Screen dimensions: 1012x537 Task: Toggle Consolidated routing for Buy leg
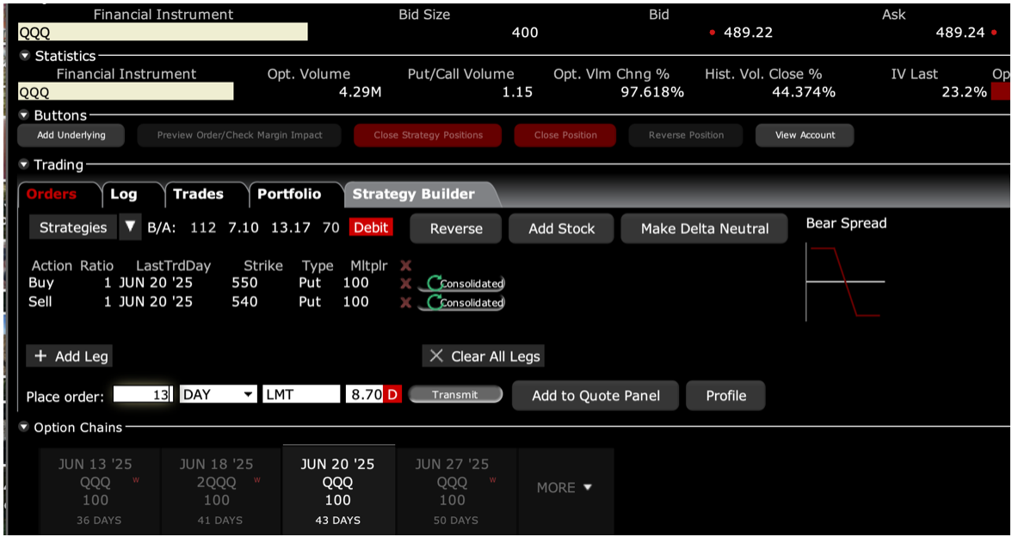tap(461, 283)
